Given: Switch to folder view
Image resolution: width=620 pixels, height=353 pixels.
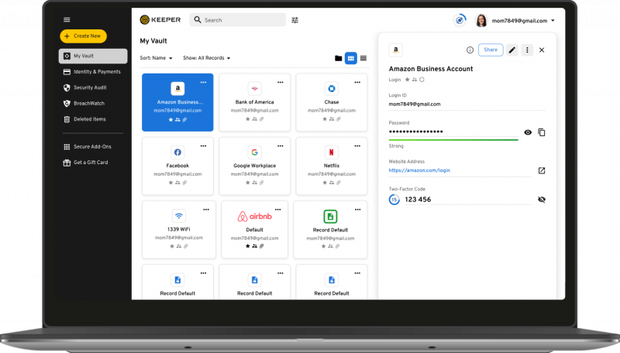Looking at the screenshot, I should [338, 58].
